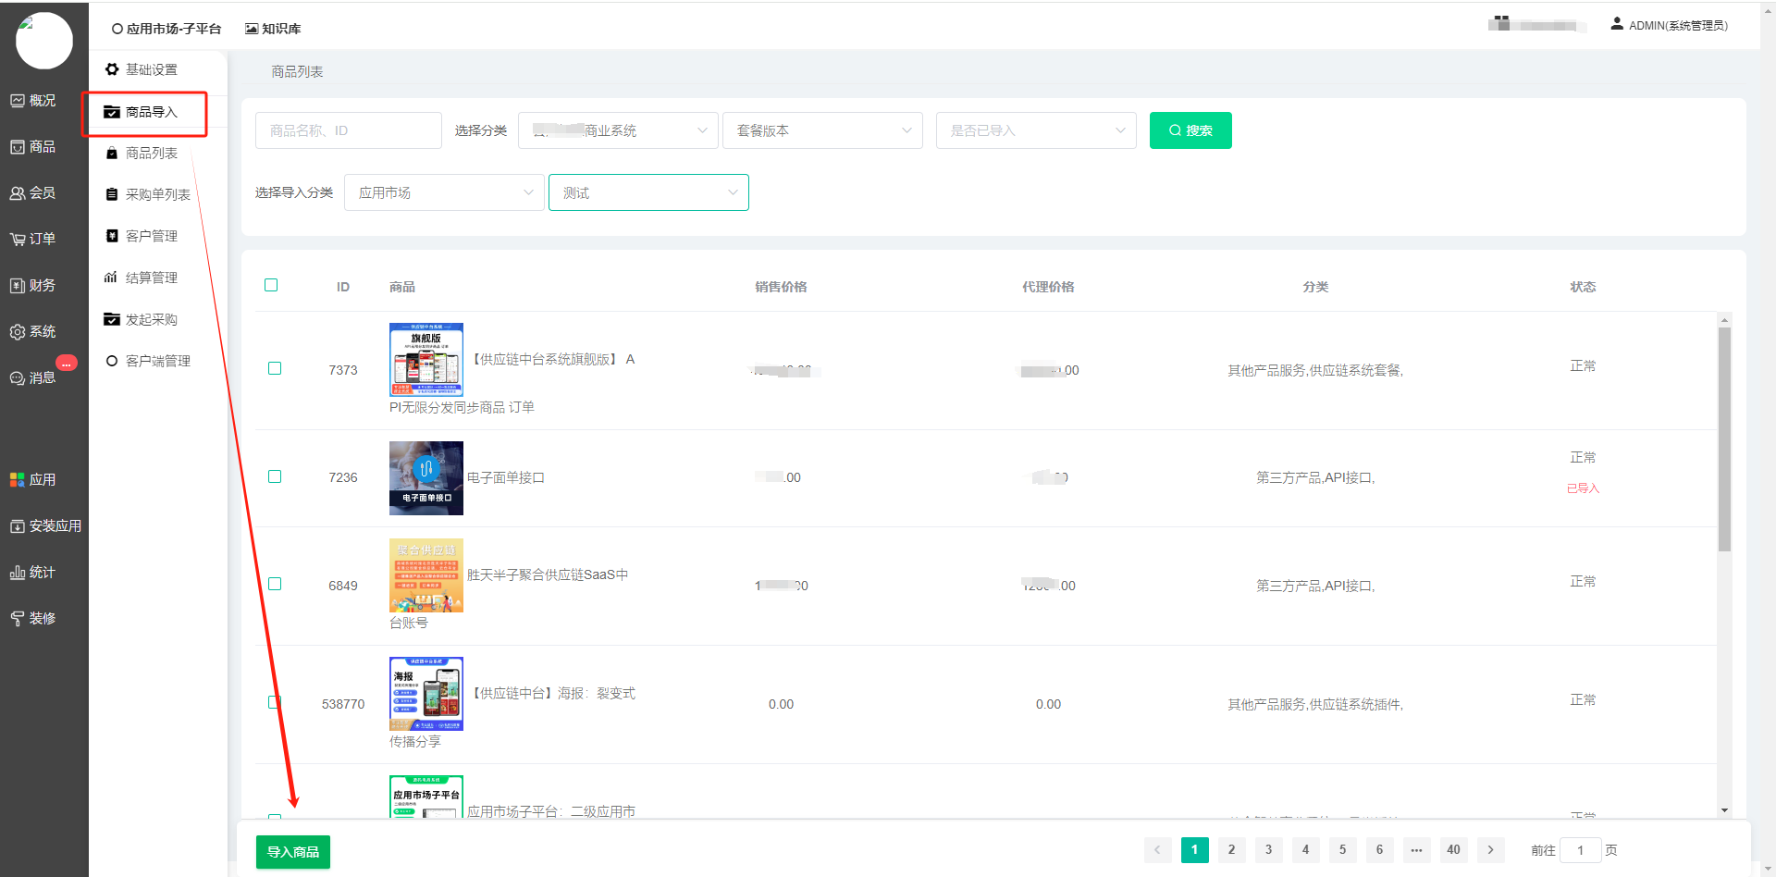1776x877 pixels.
Task: Select the checkbox for product 7236
Action: tap(275, 476)
